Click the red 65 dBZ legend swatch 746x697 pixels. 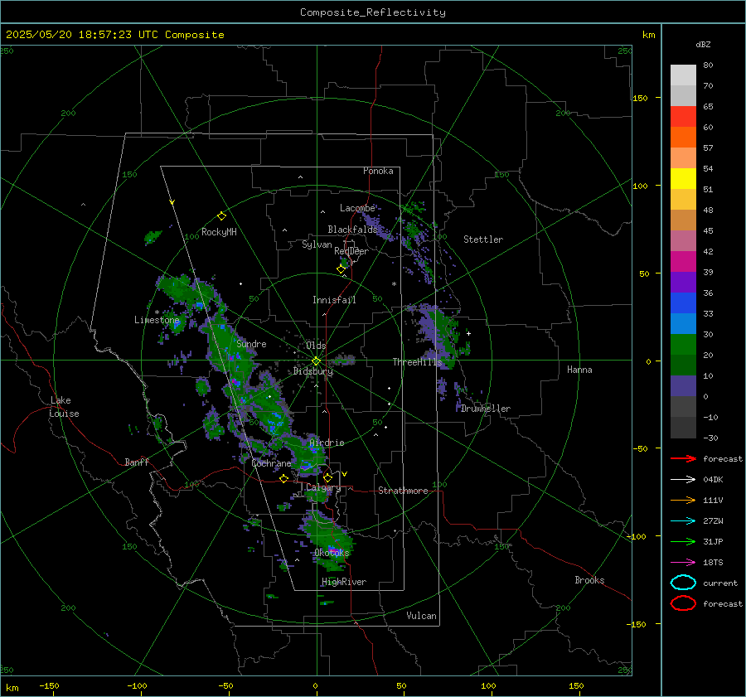click(x=683, y=116)
